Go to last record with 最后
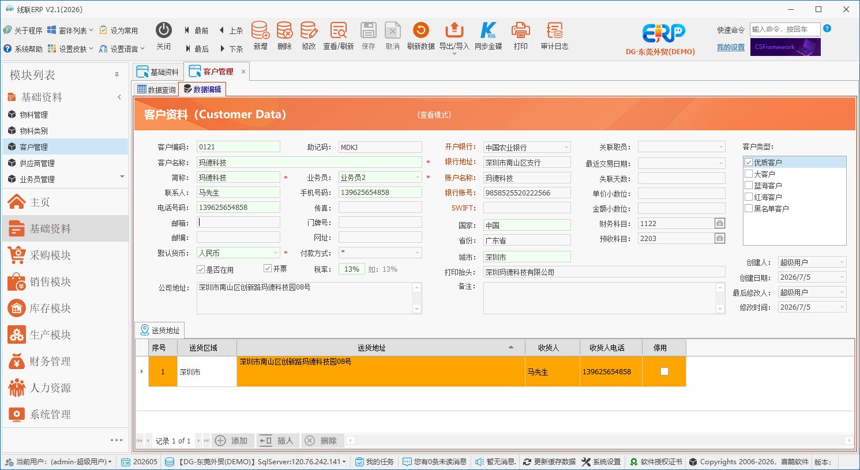The image size is (860, 470). click(196, 49)
